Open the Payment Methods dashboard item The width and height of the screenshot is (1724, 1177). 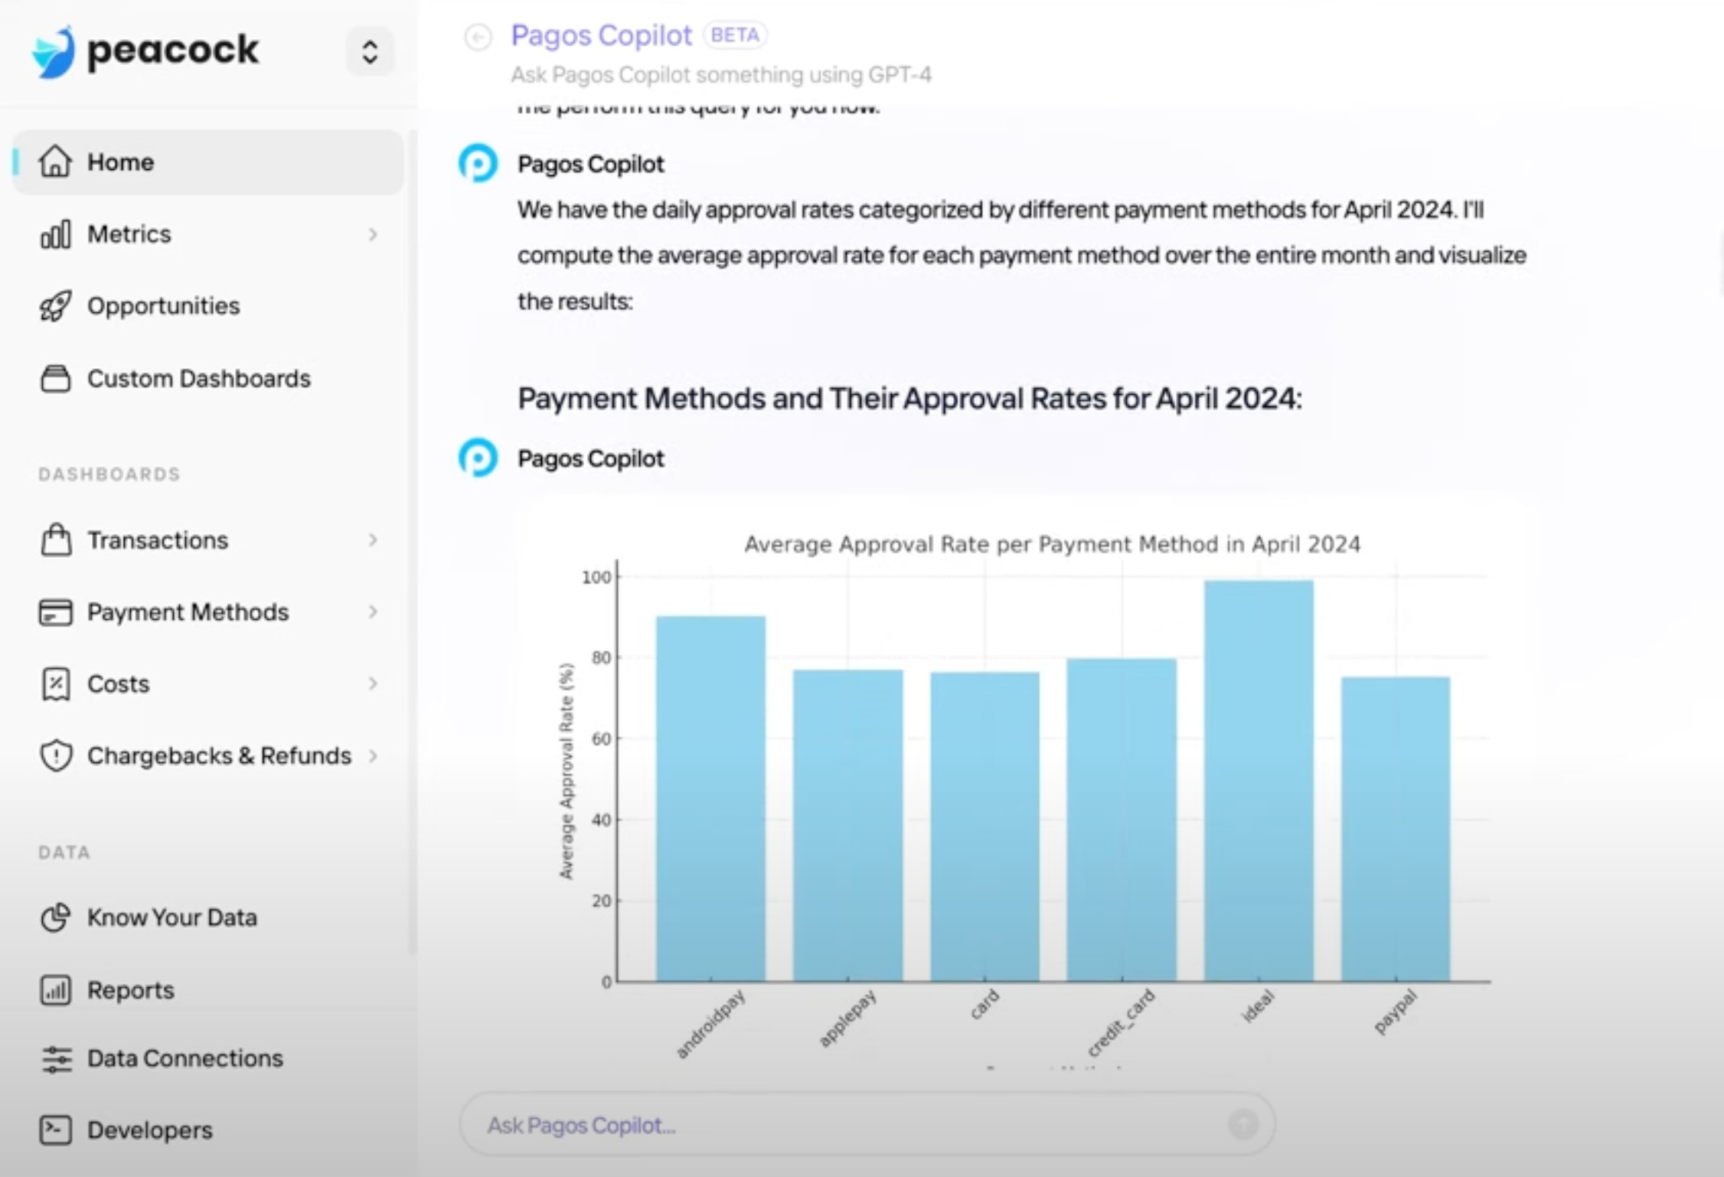[x=207, y=612]
